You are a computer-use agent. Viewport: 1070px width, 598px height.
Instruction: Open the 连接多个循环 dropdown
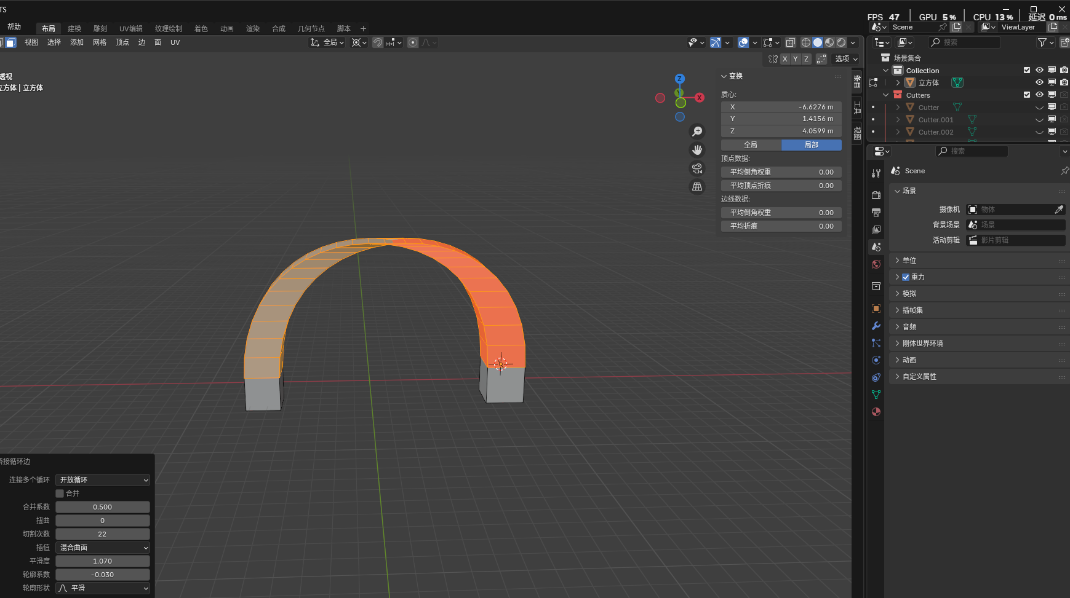click(103, 480)
